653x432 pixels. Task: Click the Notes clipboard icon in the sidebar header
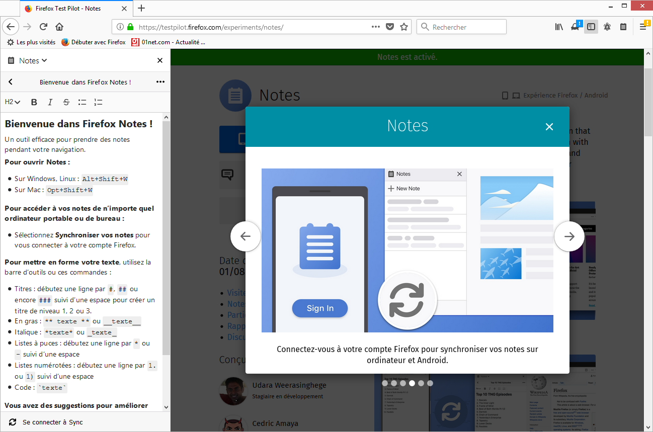coord(11,60)
